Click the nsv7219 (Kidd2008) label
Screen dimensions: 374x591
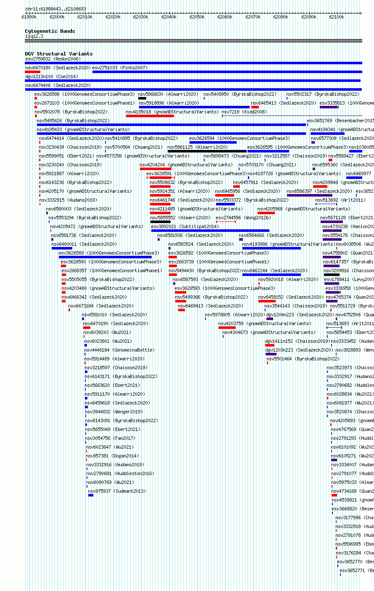click(244, 112)
